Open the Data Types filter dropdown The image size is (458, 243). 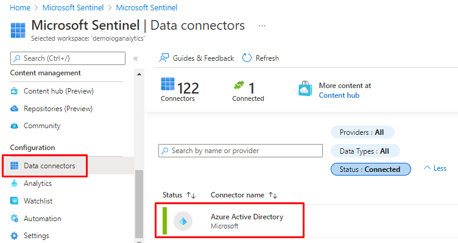365,151
